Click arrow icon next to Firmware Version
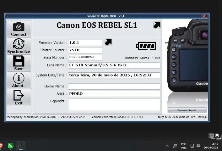 tap(108, 42)
